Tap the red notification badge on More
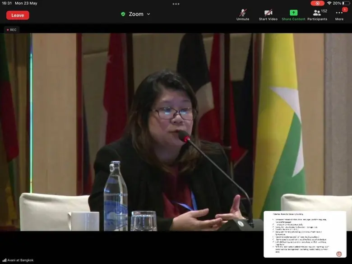352x264 pixels. [345, 9]
